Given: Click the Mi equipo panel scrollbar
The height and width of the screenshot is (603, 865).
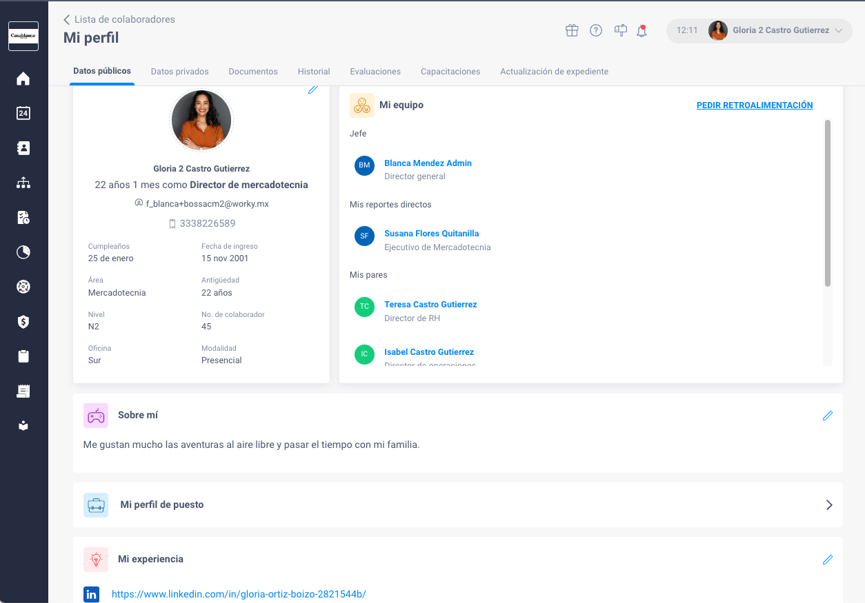Looking at the screenshot, I should (x=828, y=203).
